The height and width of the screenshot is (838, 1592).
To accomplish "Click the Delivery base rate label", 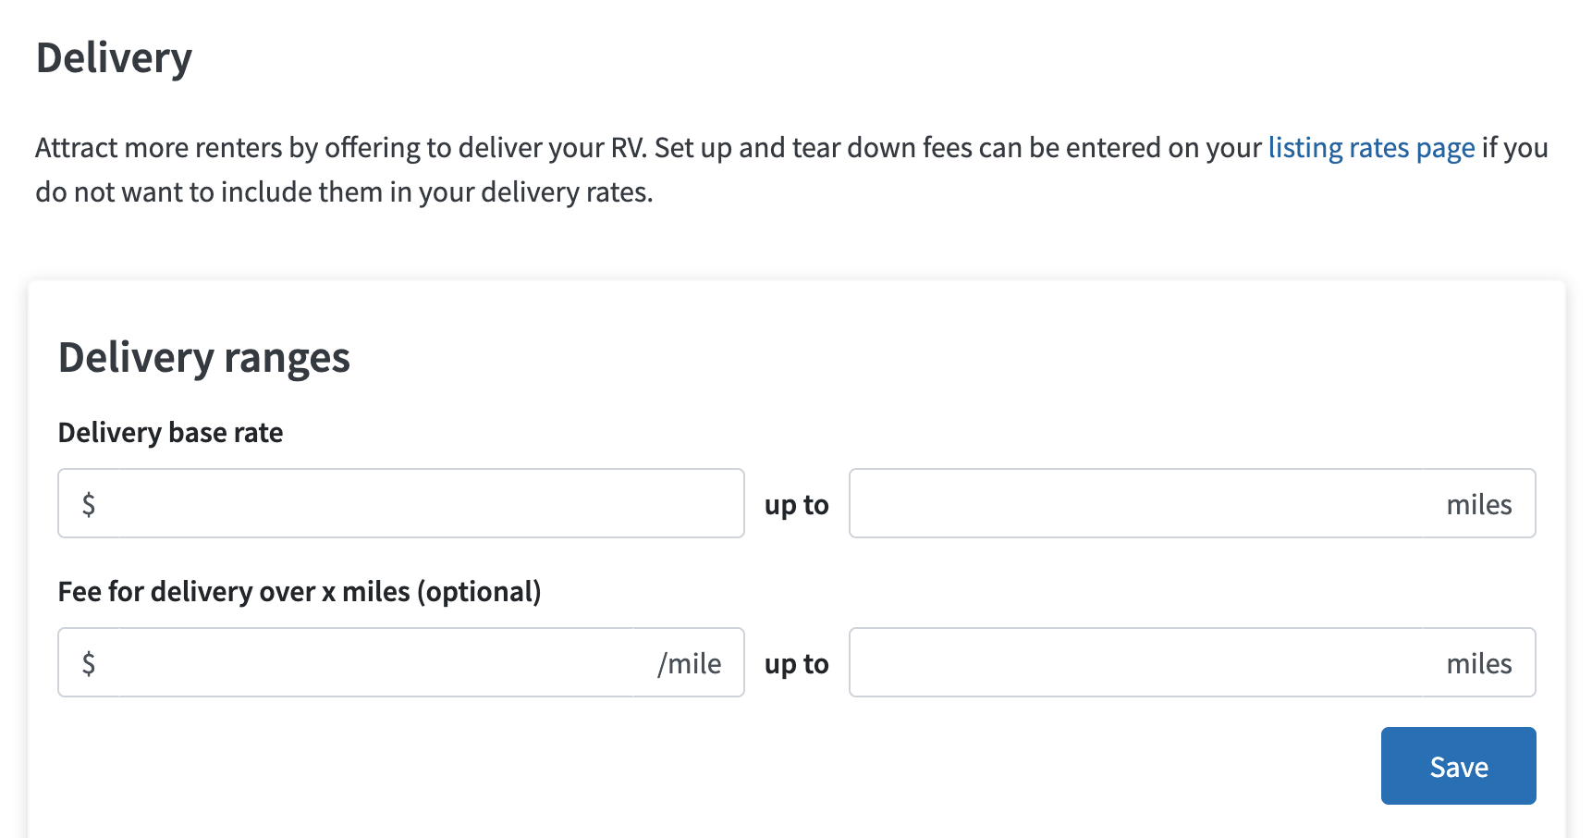I will point(170,432).
